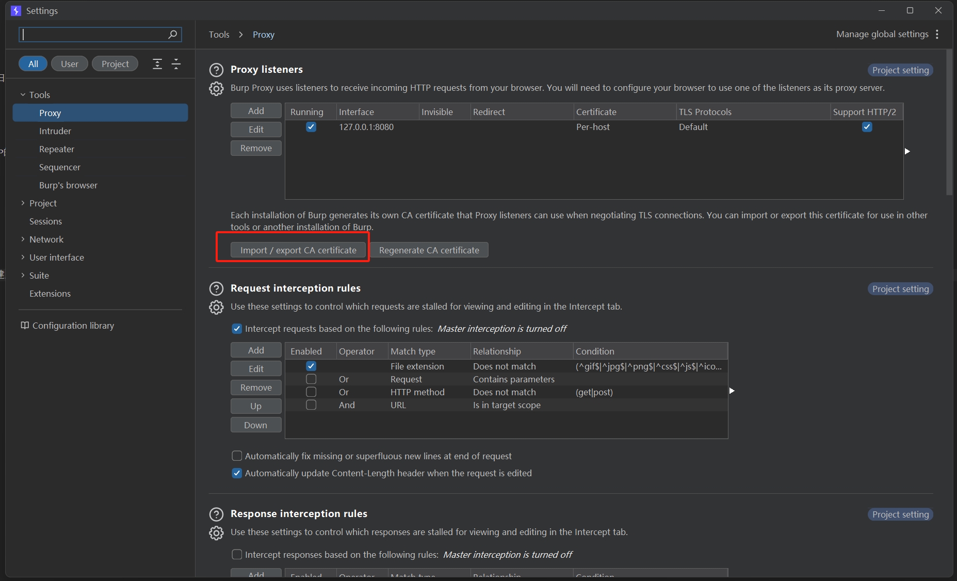Image resolution: width=957 pixels, height=581 pixels.
Task: Open the Manage global settings kebab menu
Action: click(937, 34)
